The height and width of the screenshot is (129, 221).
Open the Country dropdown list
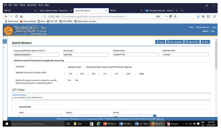[155, 116]
